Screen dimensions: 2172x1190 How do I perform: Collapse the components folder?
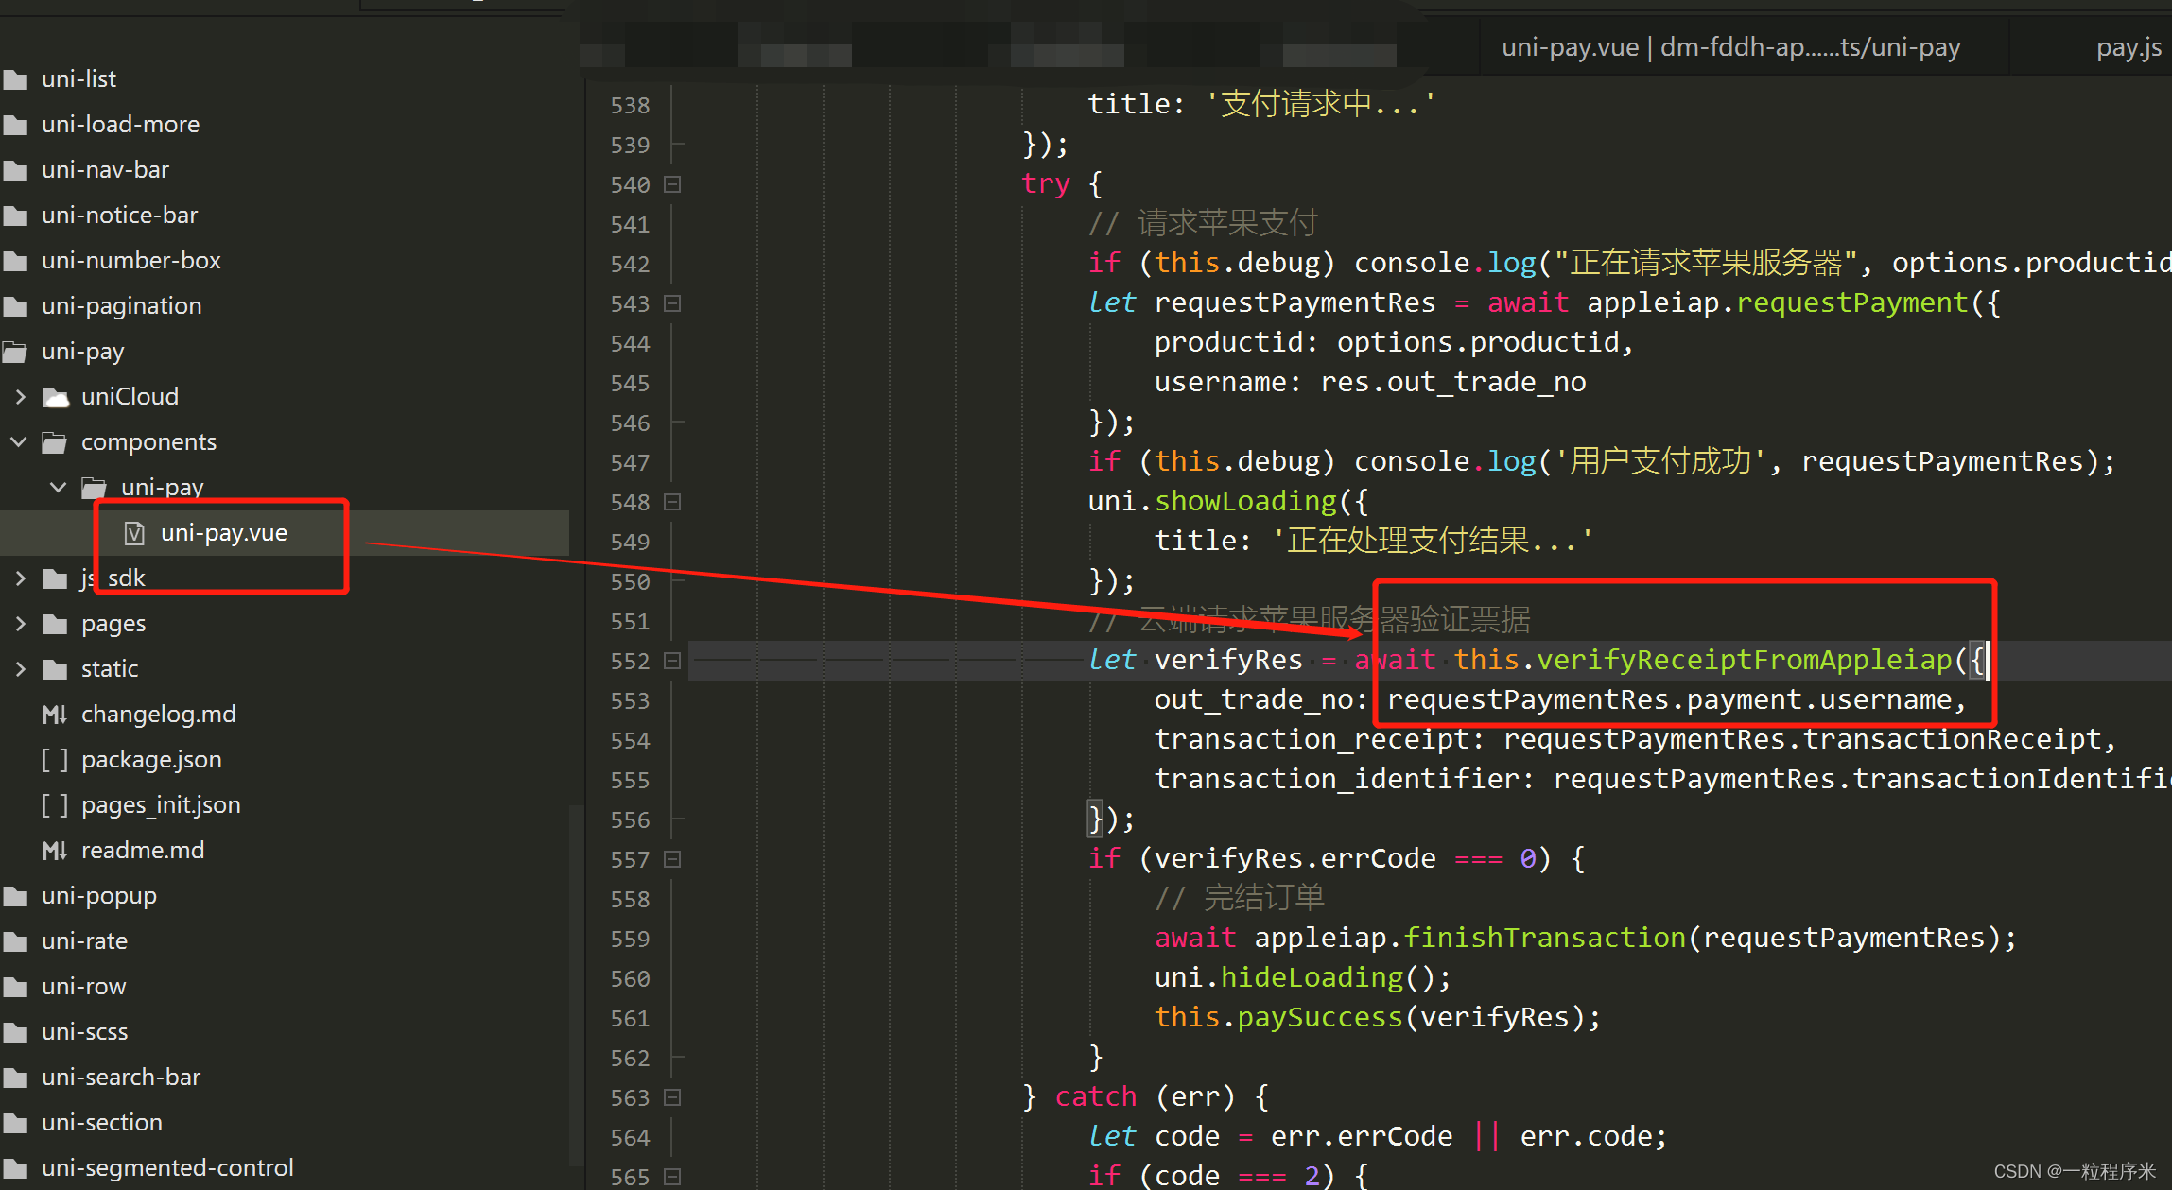[20, 442]
